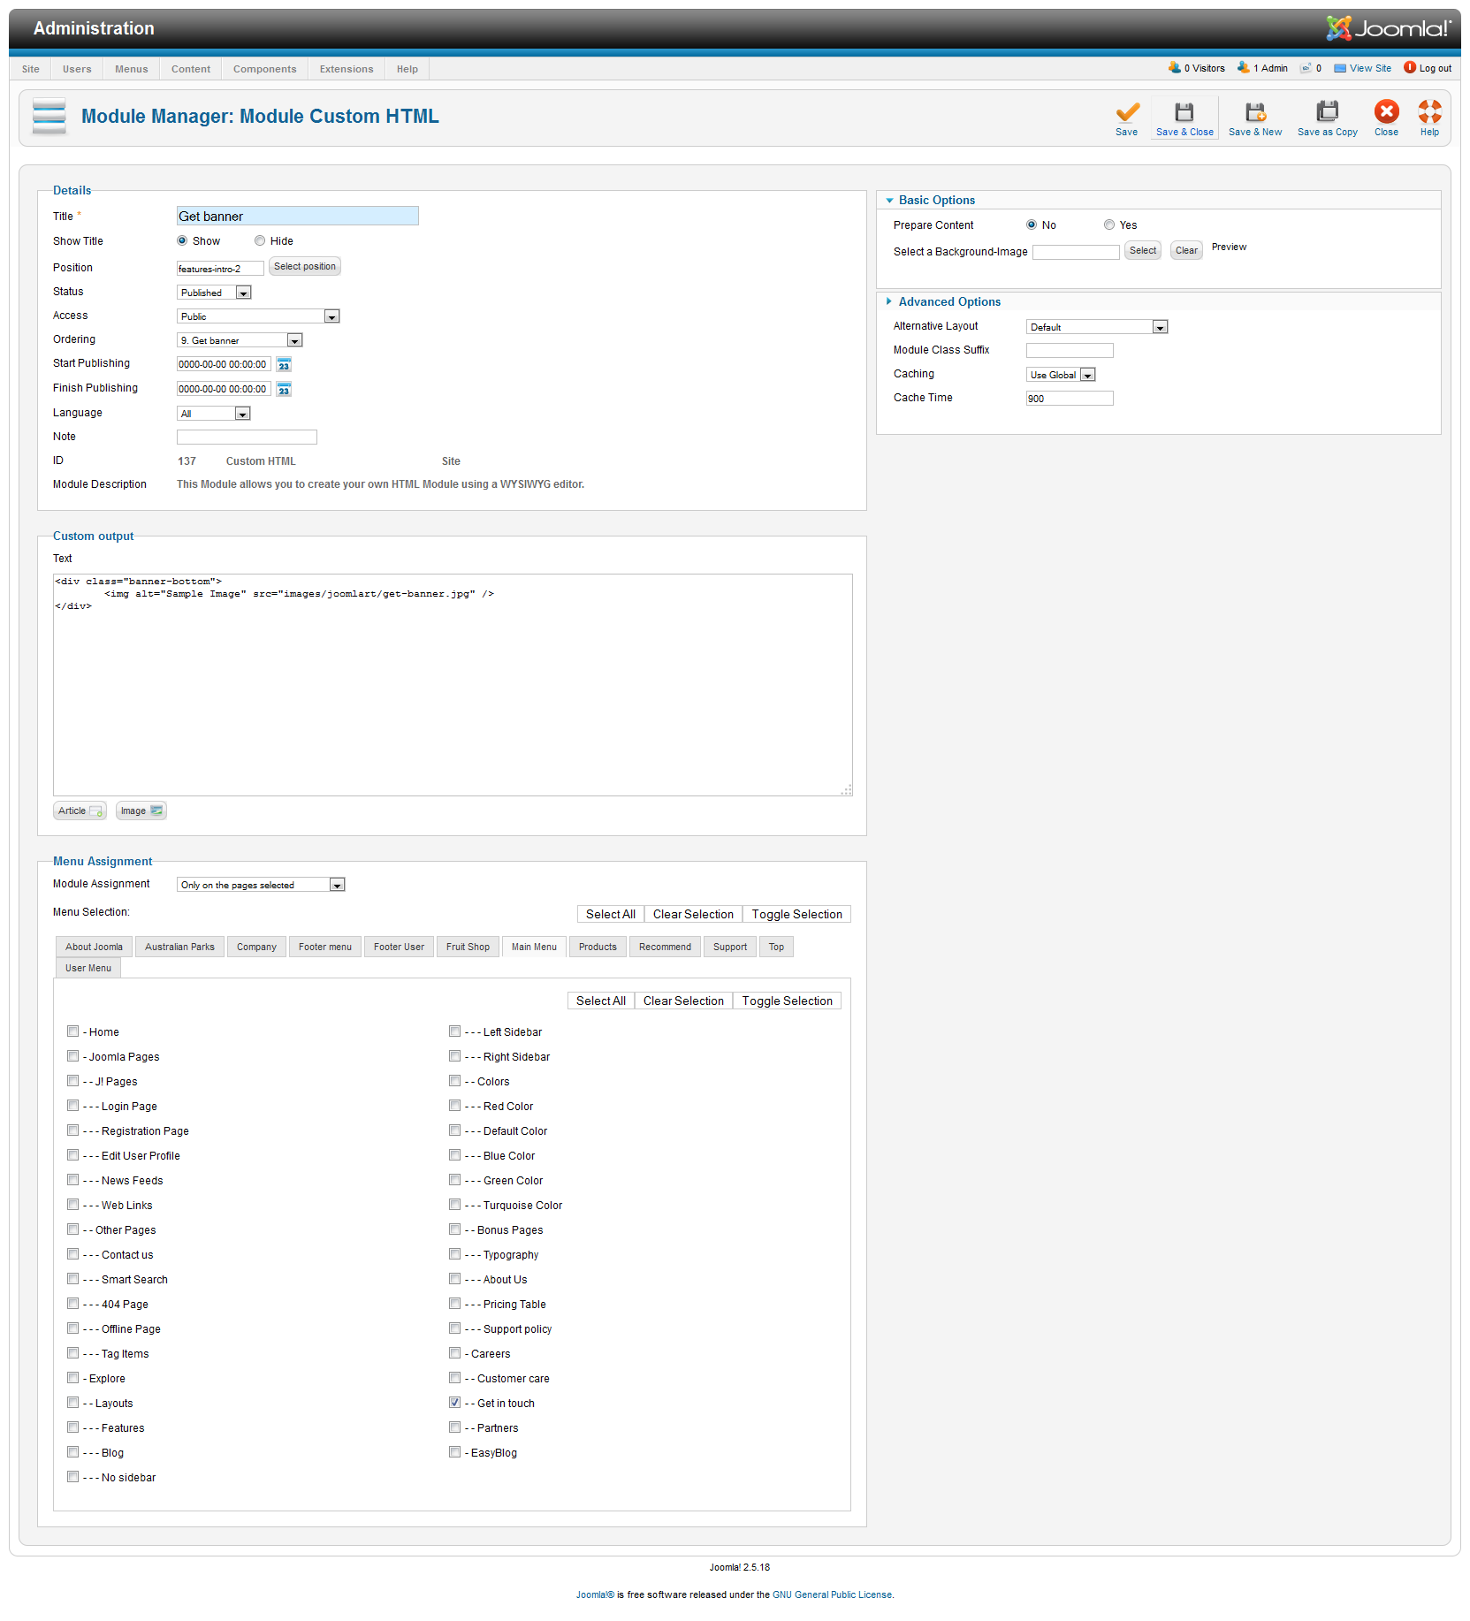This screenshot has width=1470, height=1621.
Task: Open the Caching dropdown
Action: pos(1061,375)
